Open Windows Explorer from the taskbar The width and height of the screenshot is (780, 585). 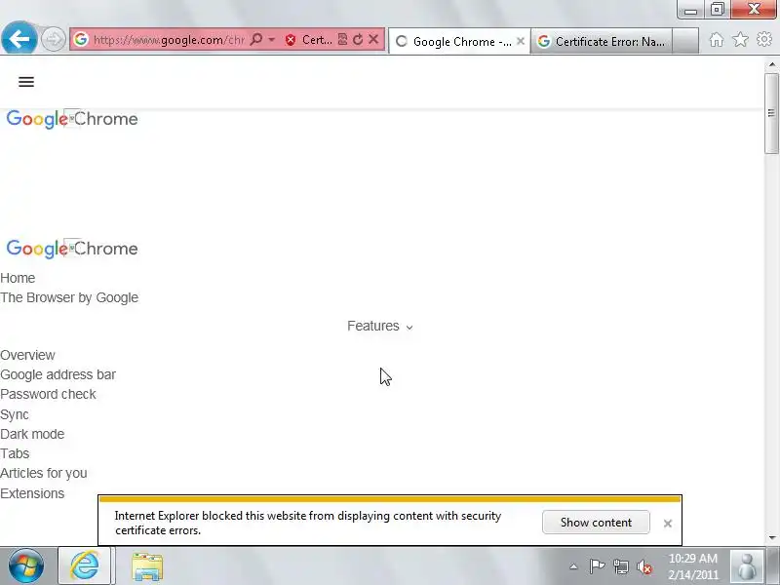(147, 566)
